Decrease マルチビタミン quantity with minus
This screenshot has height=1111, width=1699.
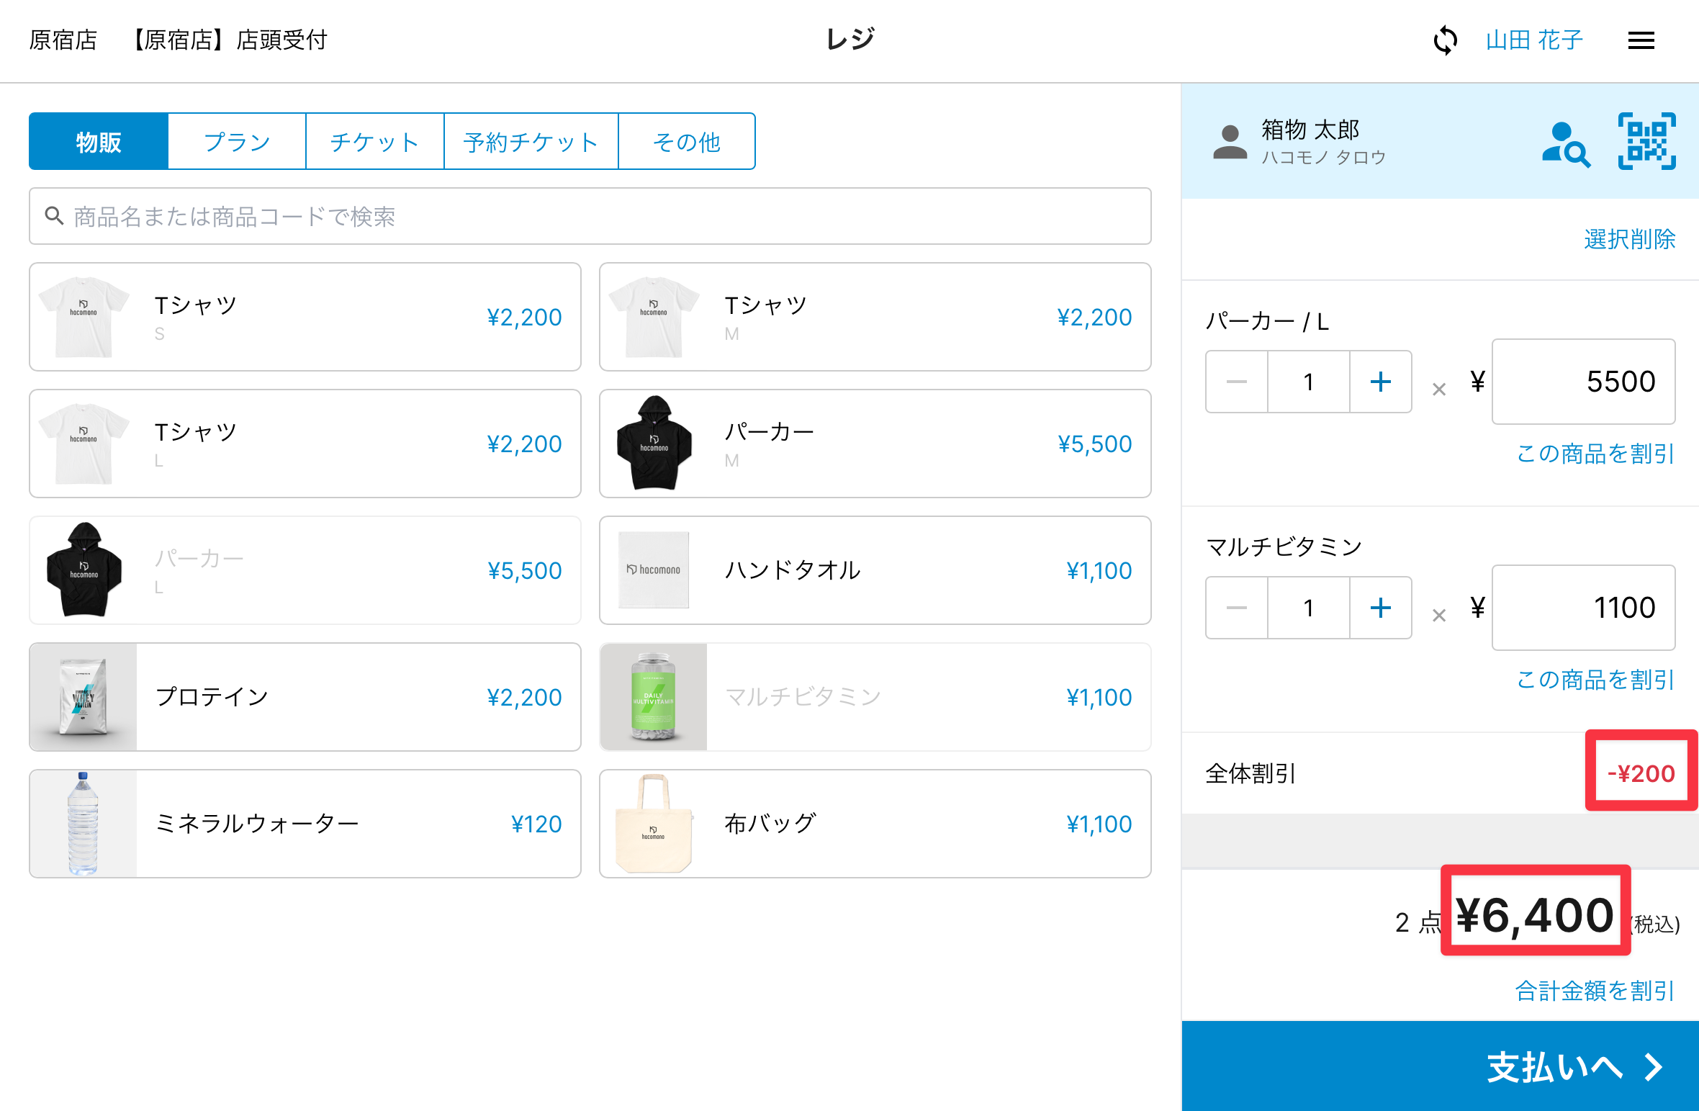click(x=1236, y=608)
